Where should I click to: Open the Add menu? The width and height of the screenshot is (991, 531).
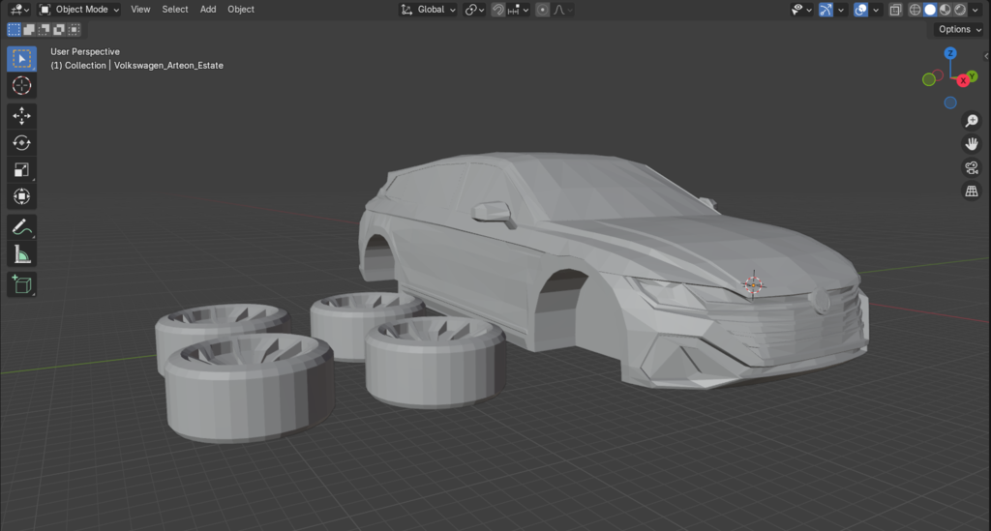click(x=208, y=10)
